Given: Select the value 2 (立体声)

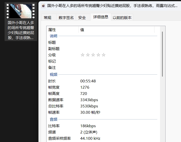Looking at the screenshot, I should (89, 132).
